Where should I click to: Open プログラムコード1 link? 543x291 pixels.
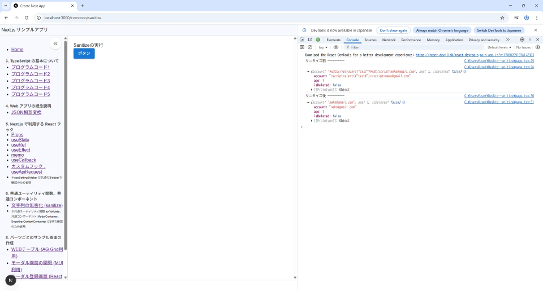[31, 67]
